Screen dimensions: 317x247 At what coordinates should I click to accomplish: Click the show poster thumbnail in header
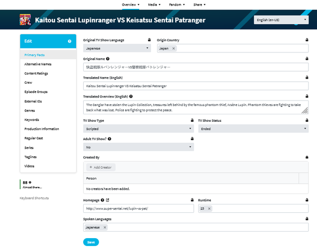point(25,20)
